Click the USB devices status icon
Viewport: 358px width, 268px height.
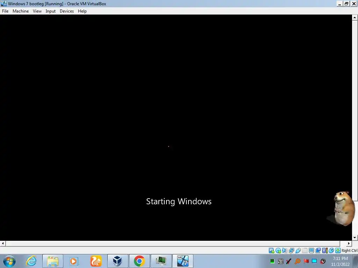(298, 251)
